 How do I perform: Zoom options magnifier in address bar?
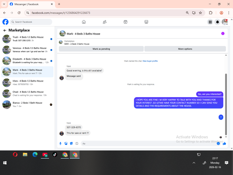coord(187,13)
